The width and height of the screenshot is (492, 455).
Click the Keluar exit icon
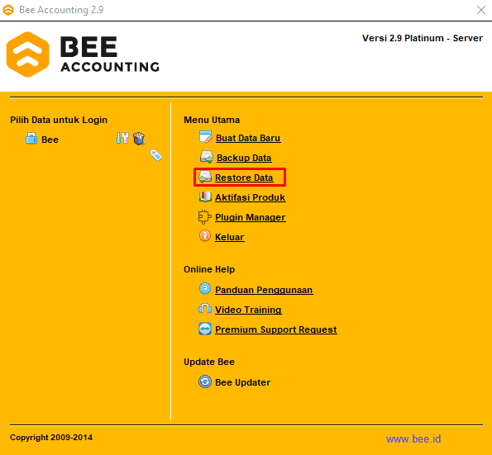205,236
